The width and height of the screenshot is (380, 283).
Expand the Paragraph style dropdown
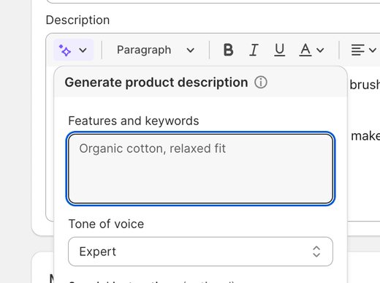click(156, 50)
